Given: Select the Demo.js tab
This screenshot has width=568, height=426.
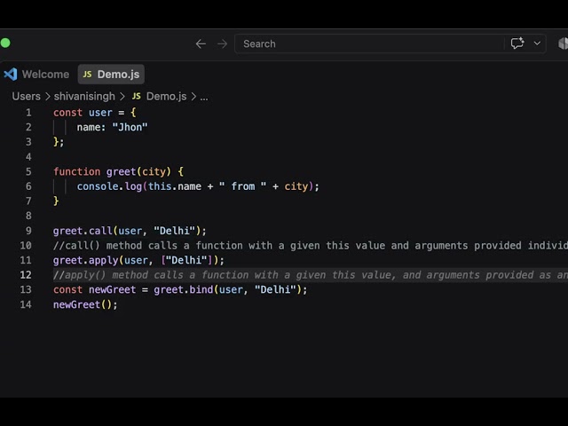Looking at the screenshot, I should (111, 75).
